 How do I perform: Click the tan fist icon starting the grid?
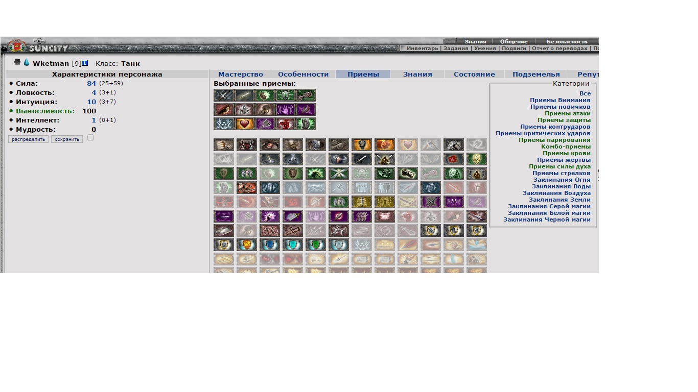pyautogui.click(x=224, y=145)
